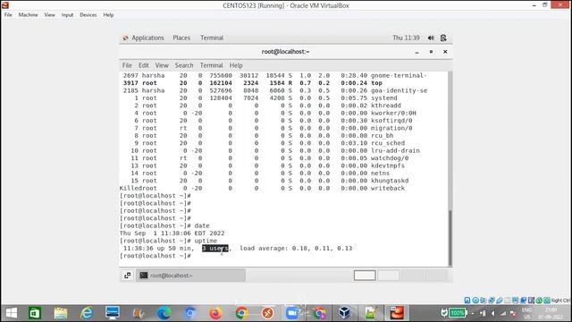Open the terminal window's Terminal menu
The width and height of the screenshot is (572, 322).
(211, 65)
